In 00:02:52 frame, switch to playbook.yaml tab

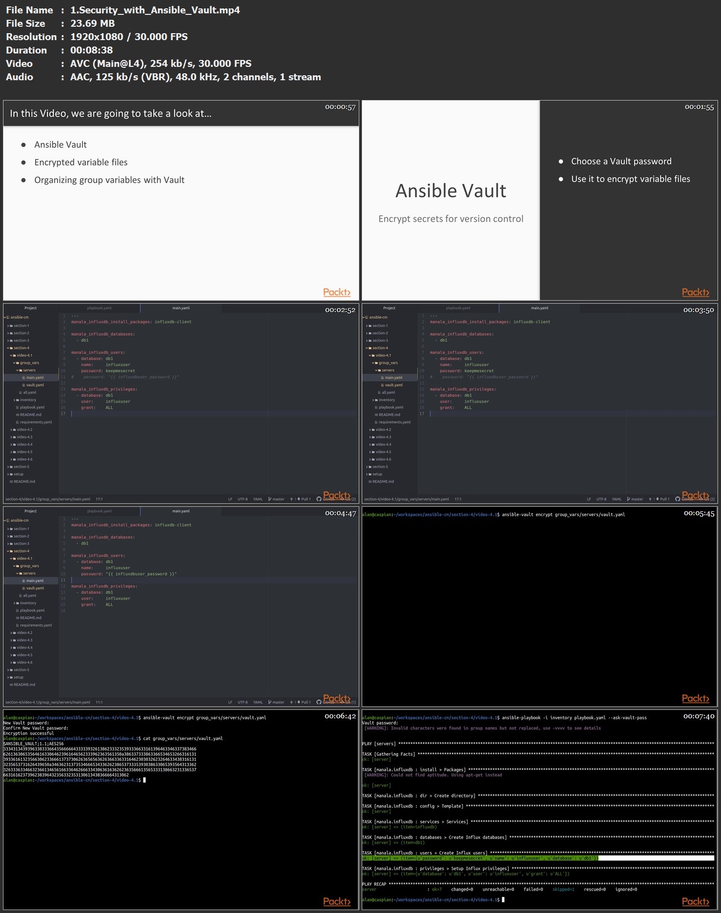tap(99, 308)
